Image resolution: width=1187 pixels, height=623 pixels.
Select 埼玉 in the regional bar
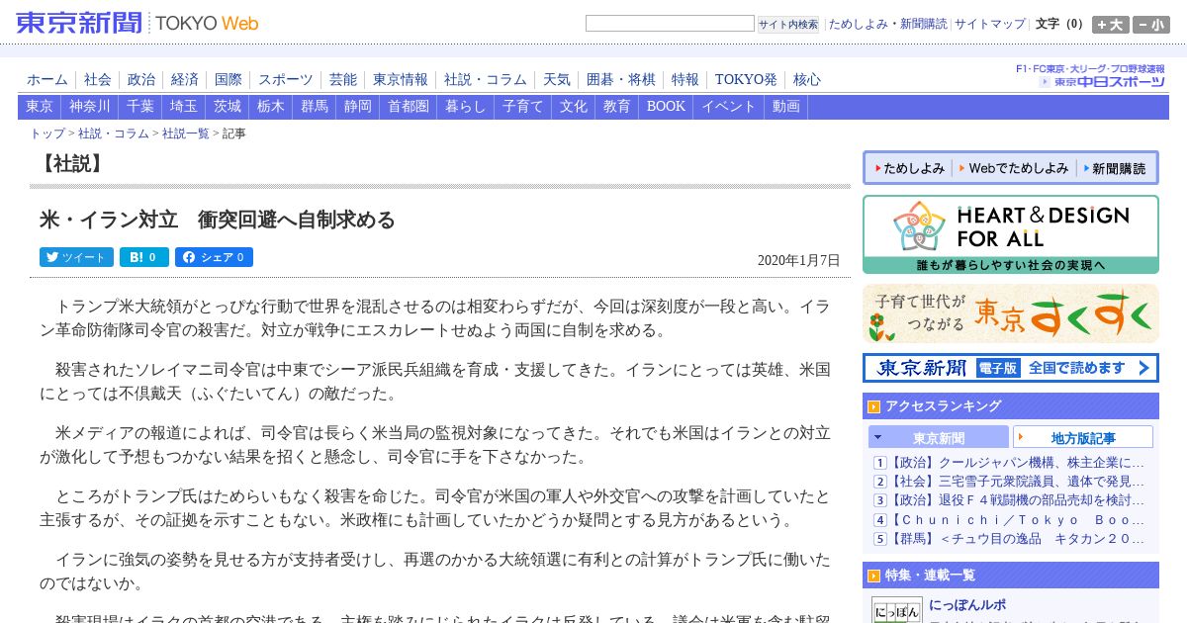tap(184, 107)
